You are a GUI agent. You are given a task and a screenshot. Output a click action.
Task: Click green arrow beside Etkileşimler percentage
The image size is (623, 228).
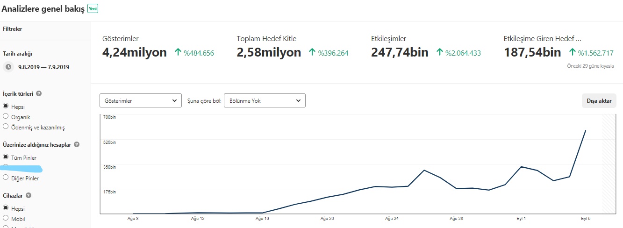439,53
